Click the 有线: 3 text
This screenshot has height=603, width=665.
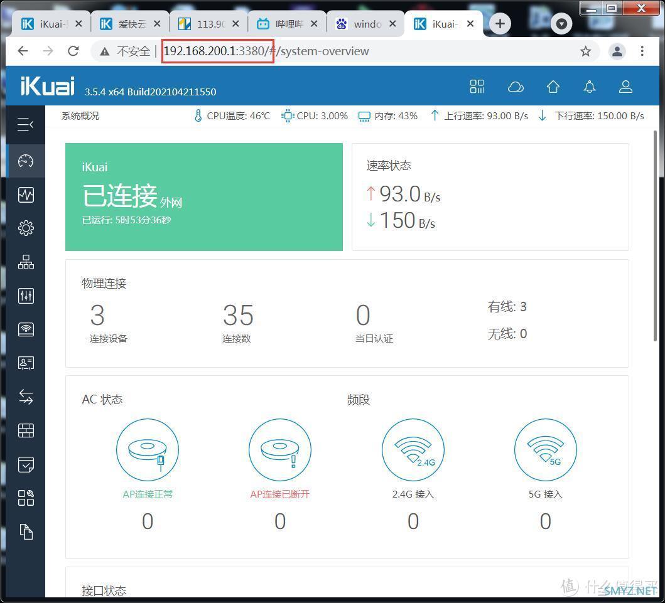click(x=507, y=307)
